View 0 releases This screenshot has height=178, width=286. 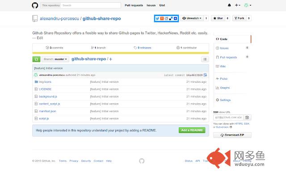pos(143,48)
